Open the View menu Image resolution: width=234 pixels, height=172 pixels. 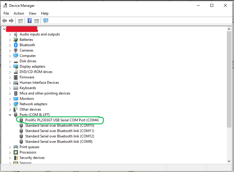(x=32, y=13)
